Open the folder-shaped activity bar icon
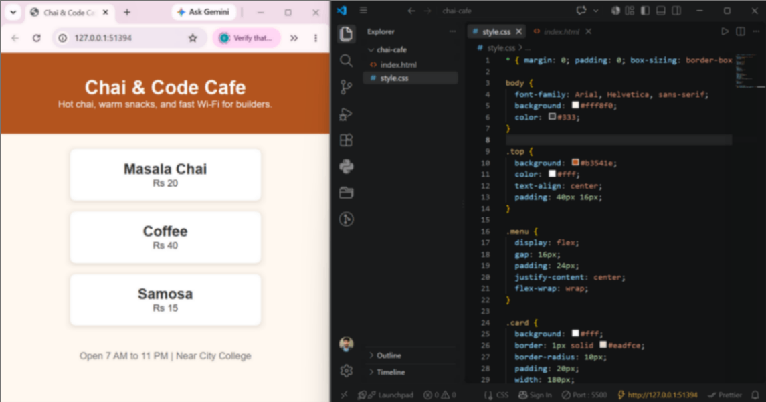This screenshot has height=402, width=766. pyautogui.click(x=347, y=193)
